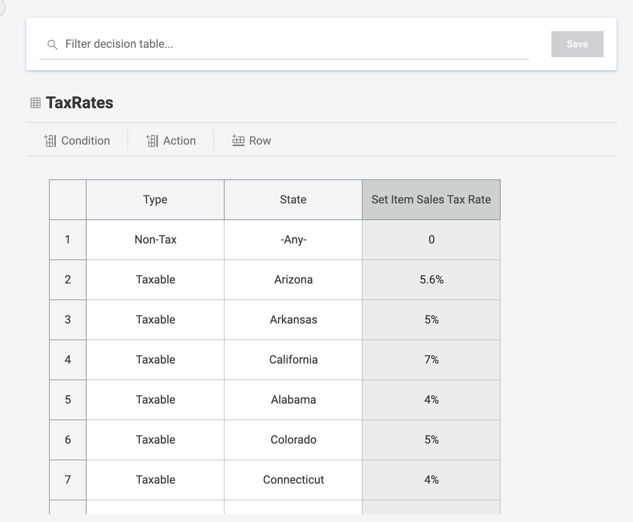This screenshot has width=633, height=522.
Task: Select row number 4
Action: 68,360
